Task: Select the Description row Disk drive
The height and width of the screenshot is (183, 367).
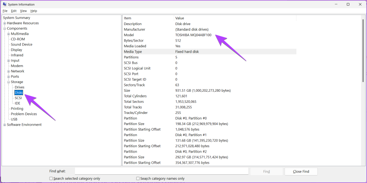Action: 209,24
